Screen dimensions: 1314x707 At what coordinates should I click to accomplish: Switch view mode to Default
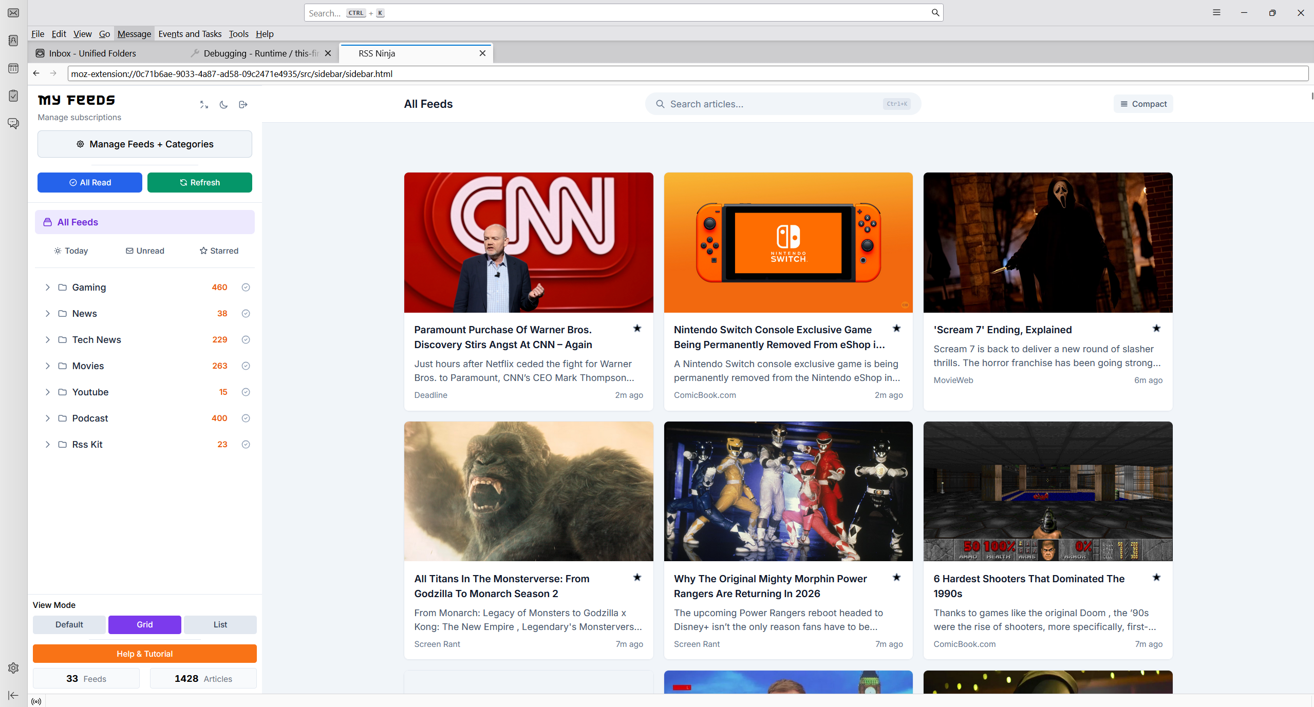coord(69,625)
